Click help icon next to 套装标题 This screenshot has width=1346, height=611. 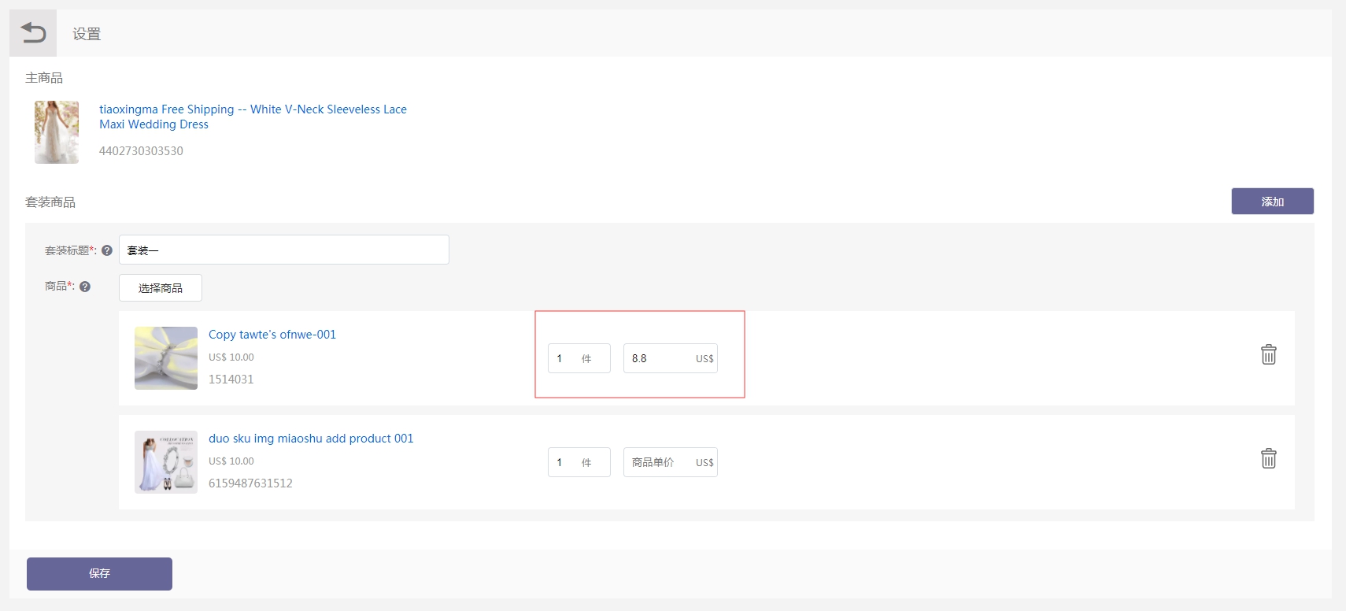pos(107,250)
